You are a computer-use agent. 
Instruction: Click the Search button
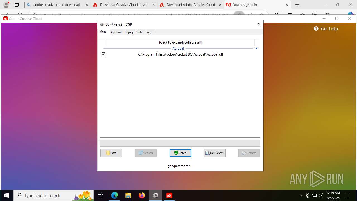146,153
